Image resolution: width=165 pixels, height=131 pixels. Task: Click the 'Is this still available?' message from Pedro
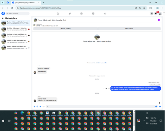44,68
